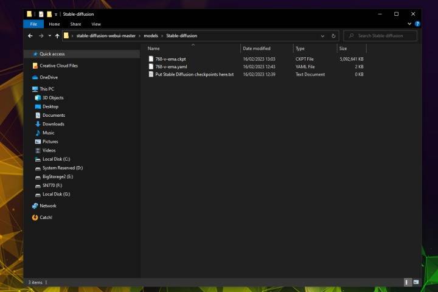Screen dimensions: 438x292
Task: Open the Downloads folder in sidebar
Action: coord(53,124)
